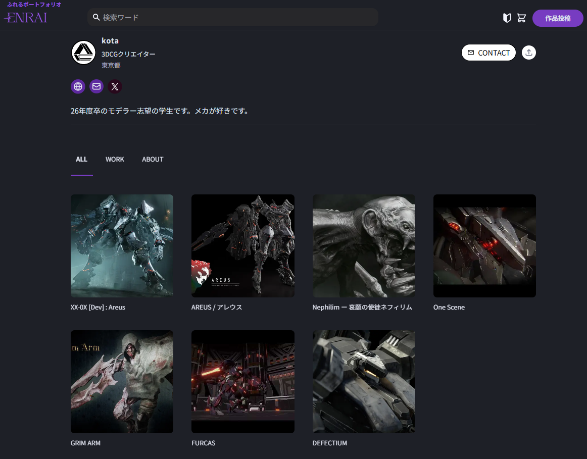
Task: Click the 26年度卒 bio description text
Action: 160,111
